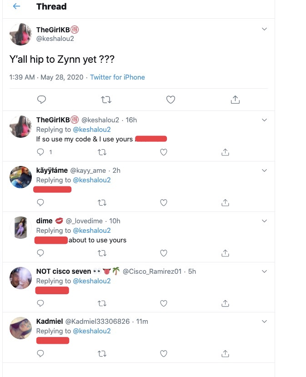
Task: Like the main "Y'all hip to Zynn" tweet
Action: 171,100
